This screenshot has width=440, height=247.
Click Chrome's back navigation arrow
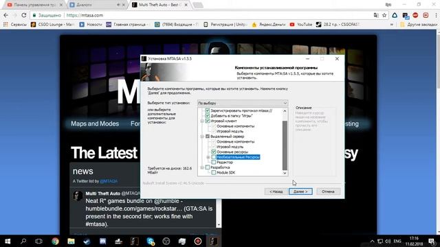[x=6, y=15]
